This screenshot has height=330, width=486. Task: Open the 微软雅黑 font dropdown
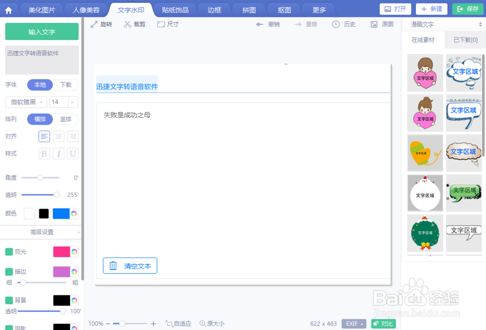[26, 102]
